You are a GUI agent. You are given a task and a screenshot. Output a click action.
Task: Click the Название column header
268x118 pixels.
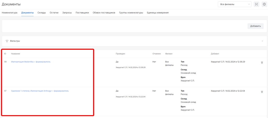click(15, 54)
